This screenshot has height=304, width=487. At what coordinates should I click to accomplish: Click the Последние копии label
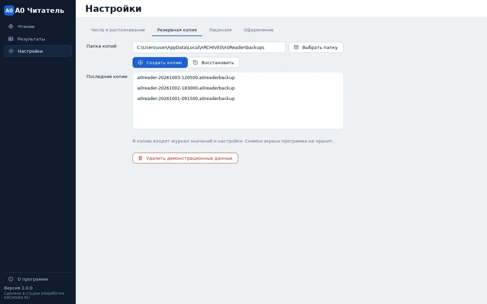[107, 76]
